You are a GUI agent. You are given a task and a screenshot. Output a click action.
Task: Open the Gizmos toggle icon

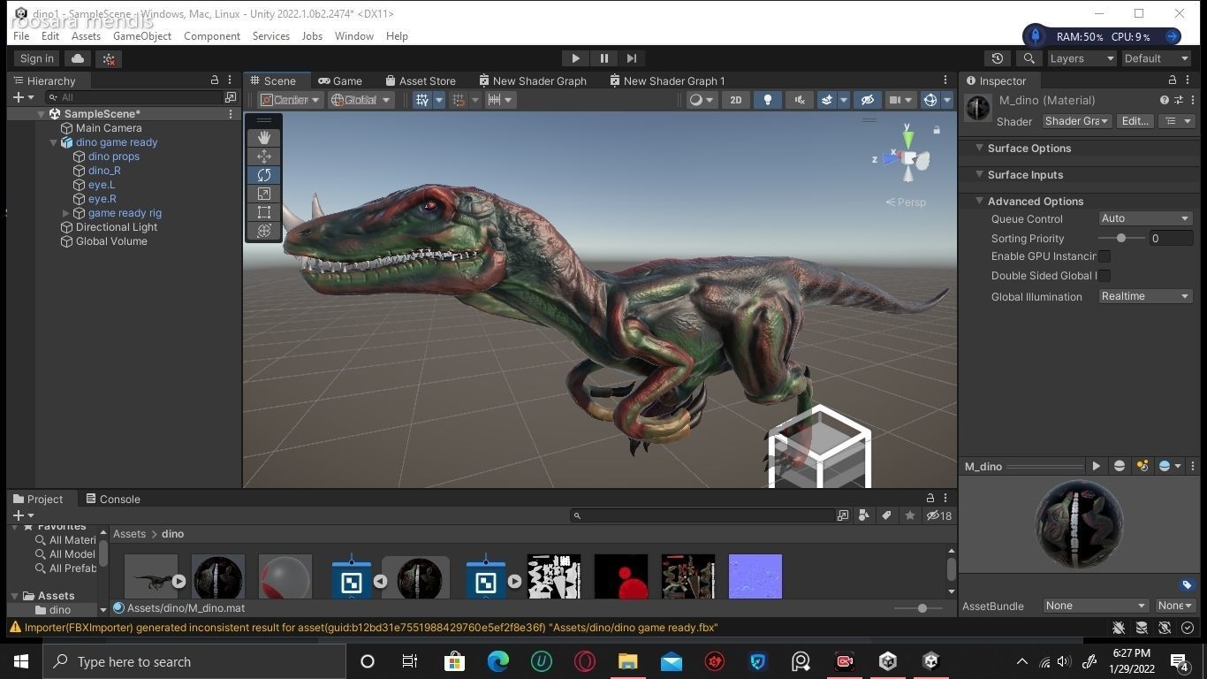pos(930,100)
